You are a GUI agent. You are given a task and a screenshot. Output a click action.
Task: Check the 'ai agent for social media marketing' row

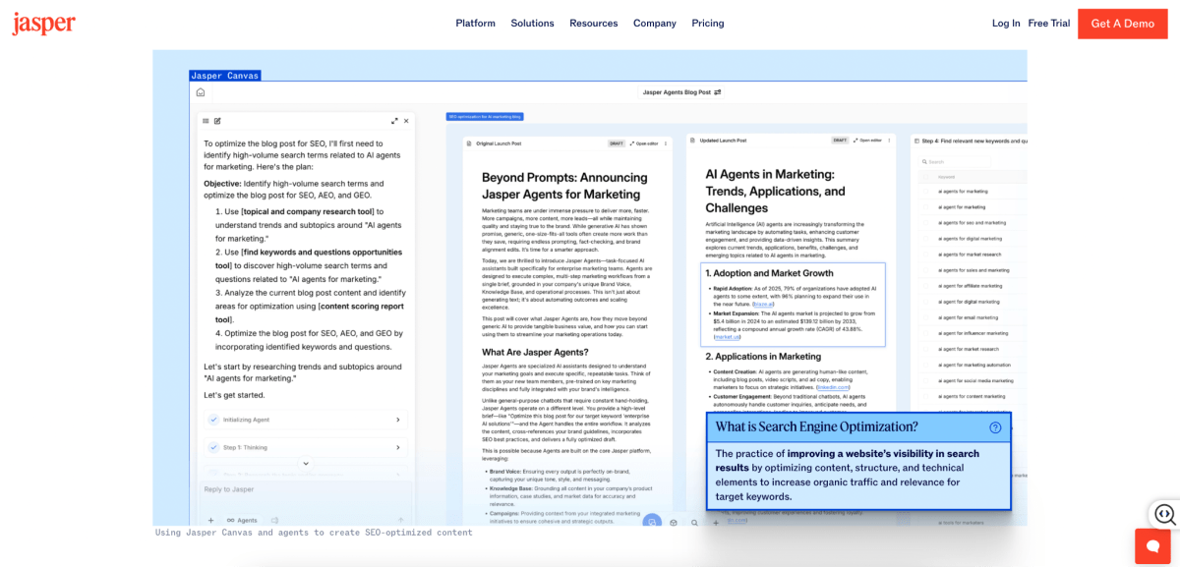click(x=925, y=380)
